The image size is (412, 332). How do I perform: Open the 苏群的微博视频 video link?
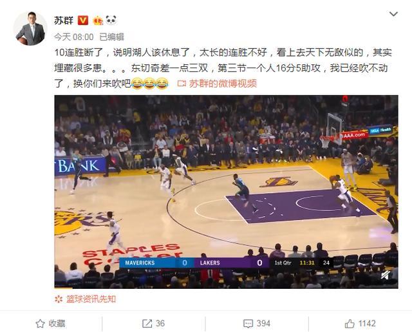223,84
